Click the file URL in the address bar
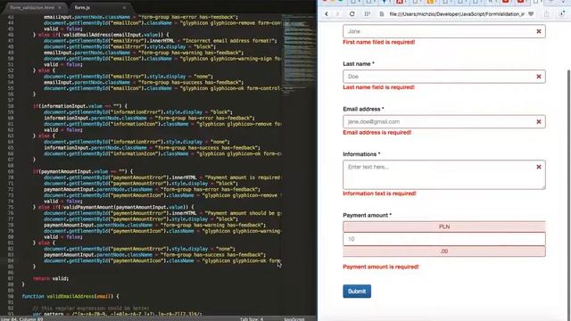The height and width of the screenshot is (321, 571). 457,14
